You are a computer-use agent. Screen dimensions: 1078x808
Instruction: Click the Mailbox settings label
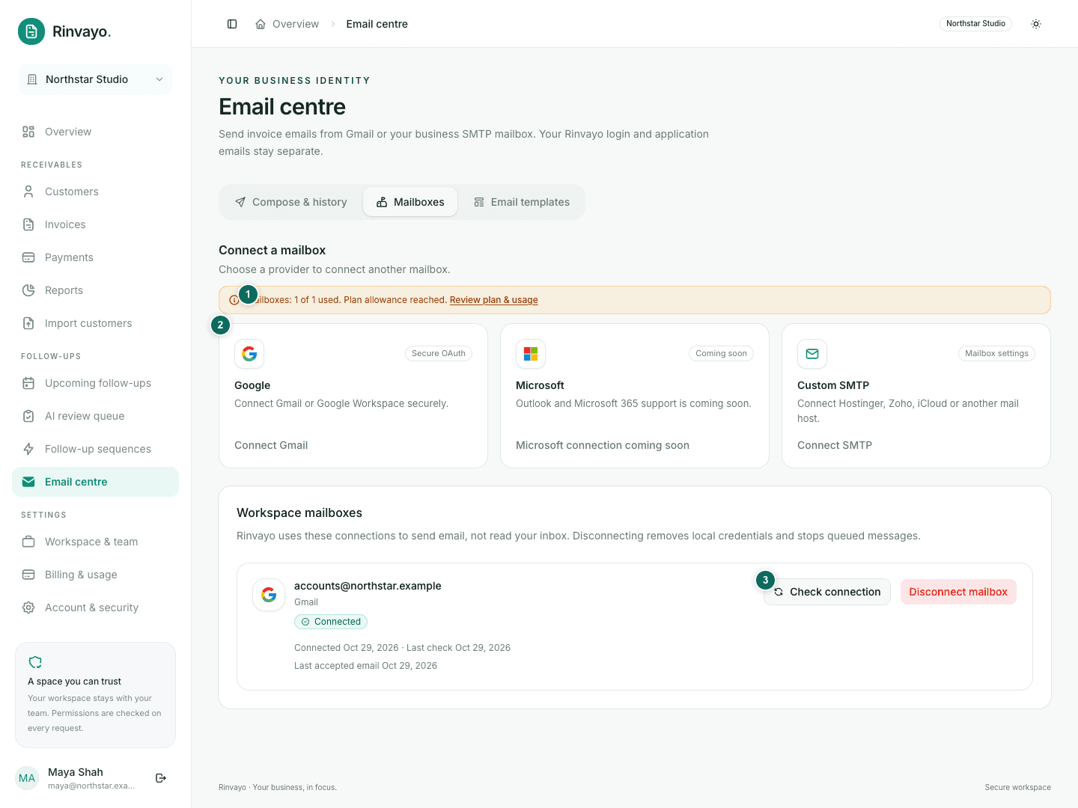tap(996, 354)
